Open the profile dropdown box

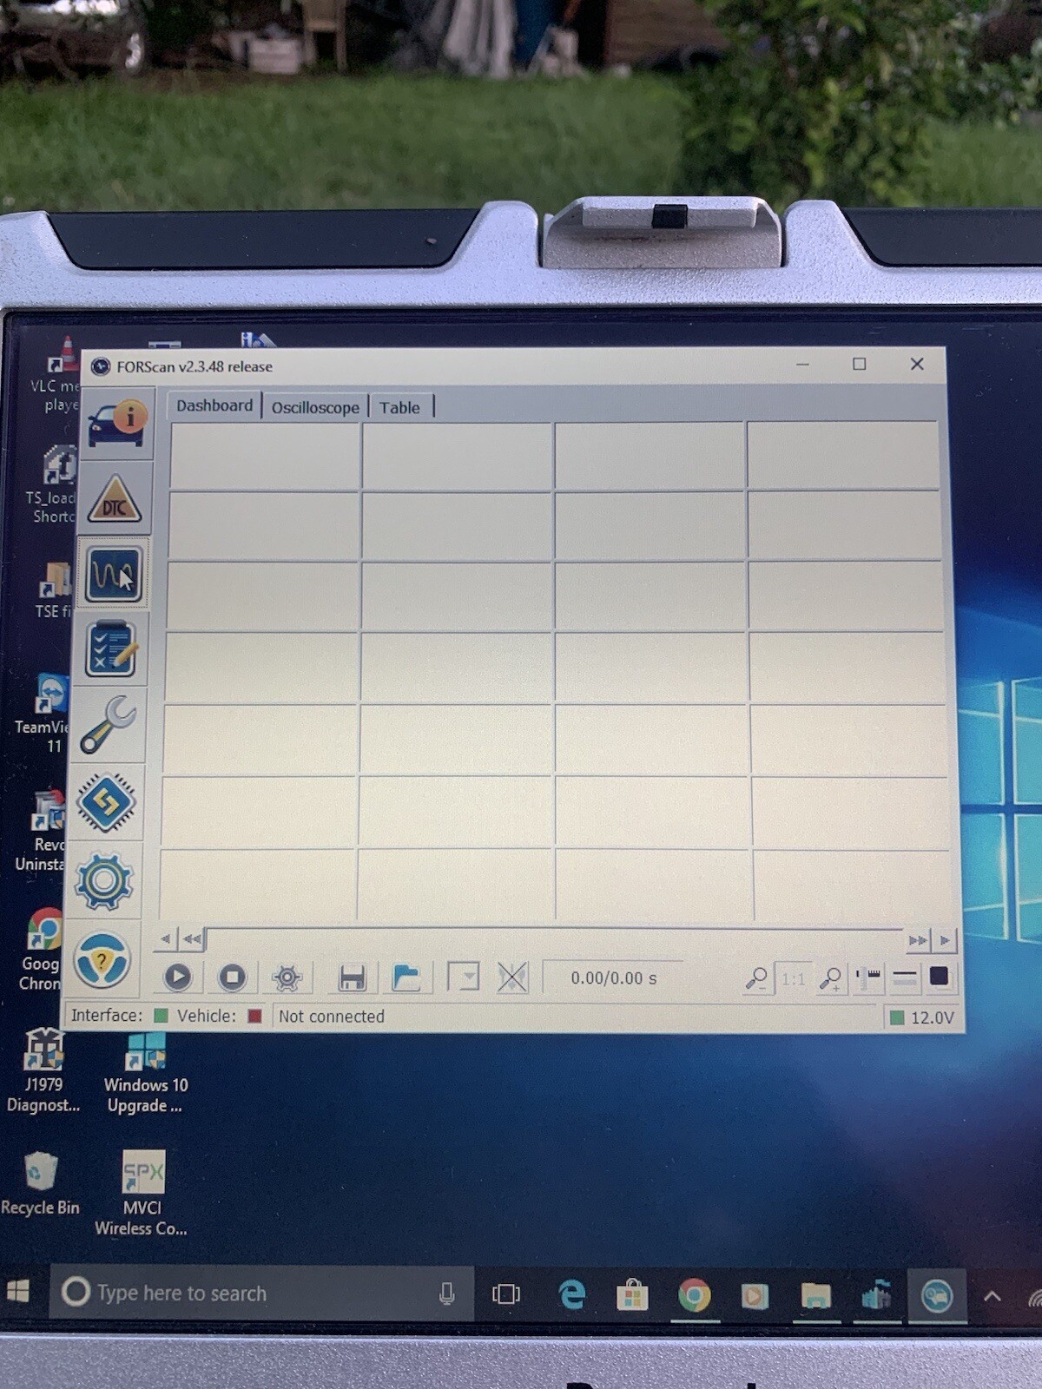point(463,978)
